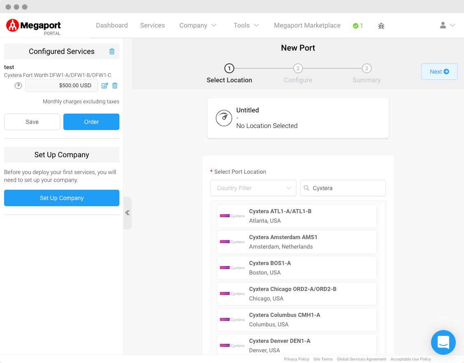Select Cyxtera Chicago ORD2-A/ORD2-B location
The image size is (464, 363).
coord(296,294)
